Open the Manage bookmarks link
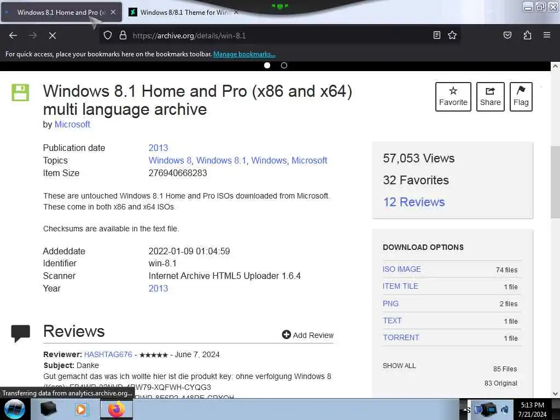560x420 pixels. 244,54
